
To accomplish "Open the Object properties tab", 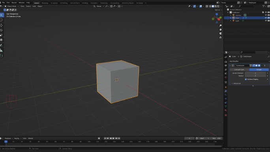I will tap(226, 87).
